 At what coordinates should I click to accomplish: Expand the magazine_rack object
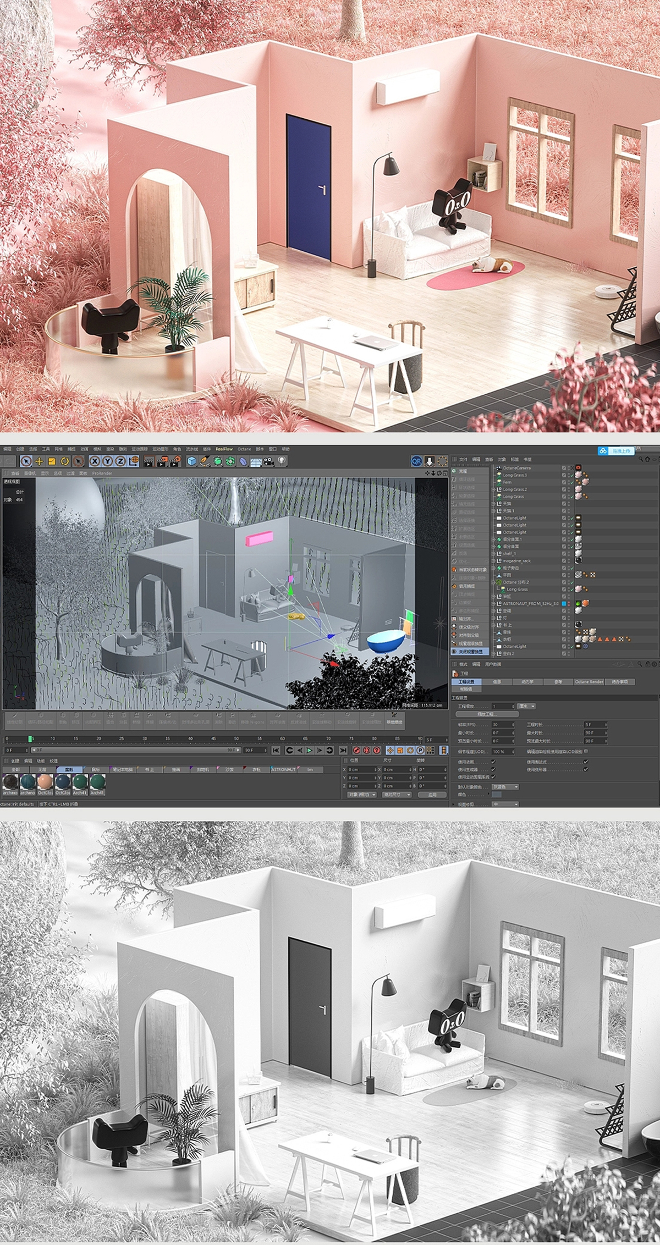(x=493, y=561)
